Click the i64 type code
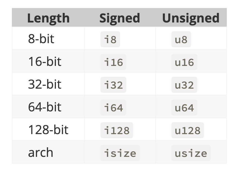Viewport: 233px width, 169px height. coord(113,108)
